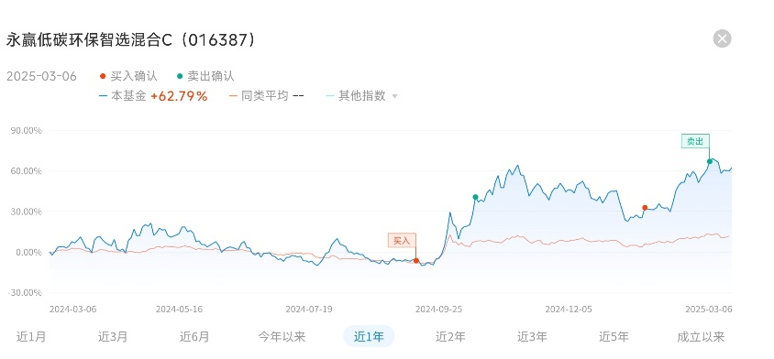Click the 卖出 sell marker label
The height and width of the screenshot is (359, 774).
coord(695,141)
